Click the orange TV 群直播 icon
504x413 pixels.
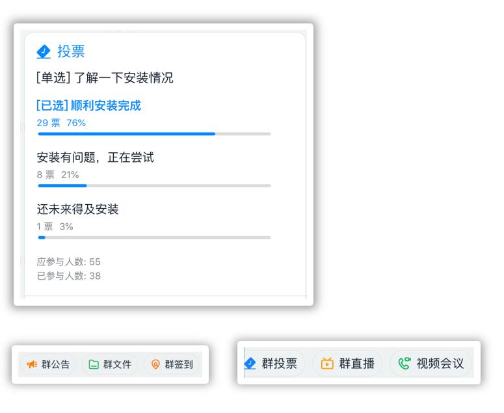(327, 364)
